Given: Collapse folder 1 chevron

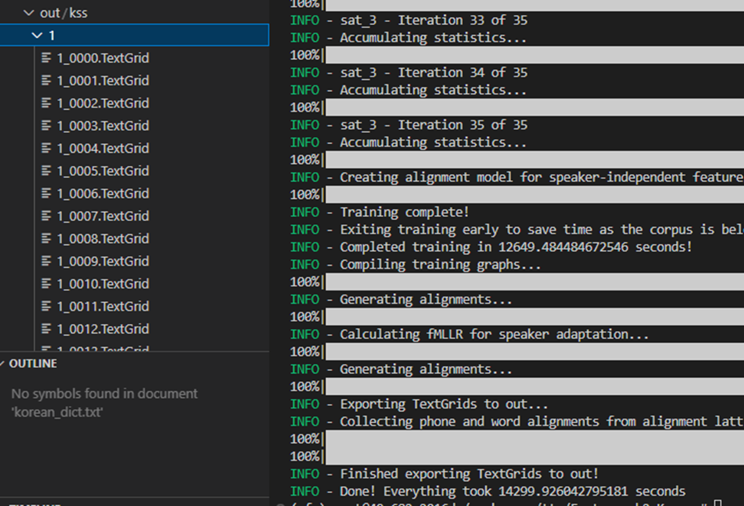Looking at the screenshot, I should (x=37, y=35).
